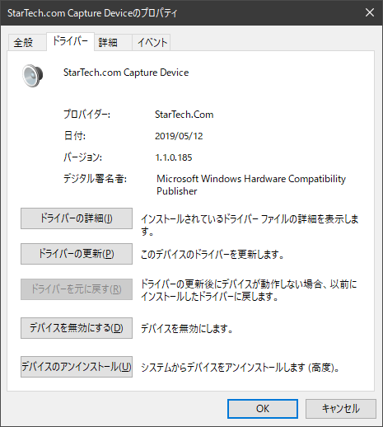Image resolution: width=383 pixels, height=427 pixels.
Task: Click the version value 1.1.0.185
Action: (174, 157)
